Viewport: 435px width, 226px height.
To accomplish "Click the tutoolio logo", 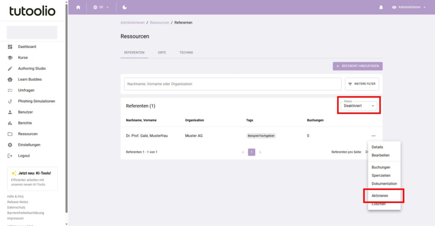I will pos(32,11).
